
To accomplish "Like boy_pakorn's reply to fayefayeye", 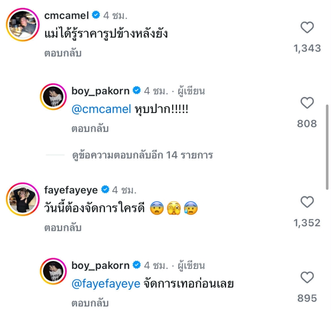I will (307, 278).
